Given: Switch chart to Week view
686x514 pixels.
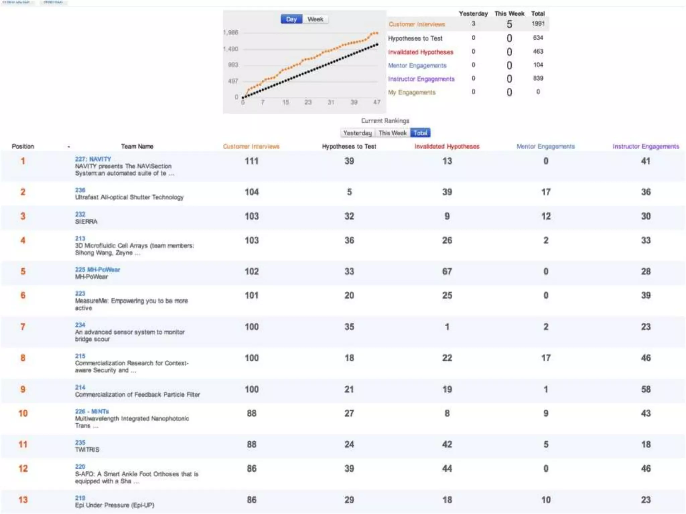Looking at the screenshot, I should 315,19.
